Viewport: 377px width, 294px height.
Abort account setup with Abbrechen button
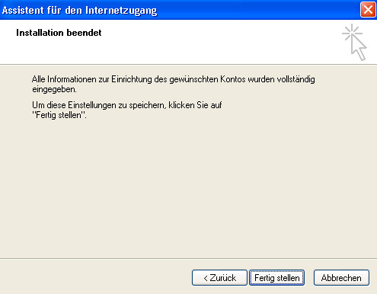341,277
